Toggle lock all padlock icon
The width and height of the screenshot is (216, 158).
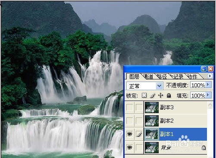point(169,95)
